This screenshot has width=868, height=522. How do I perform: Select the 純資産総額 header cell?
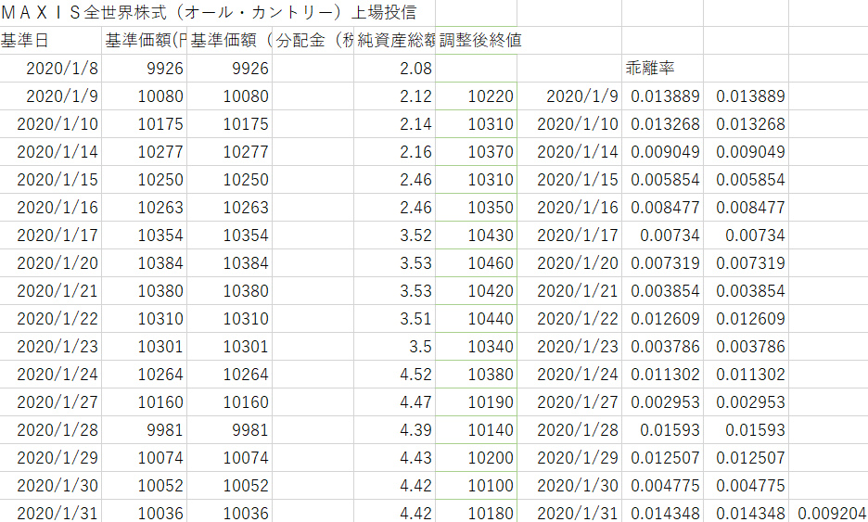tap(395, 41)
